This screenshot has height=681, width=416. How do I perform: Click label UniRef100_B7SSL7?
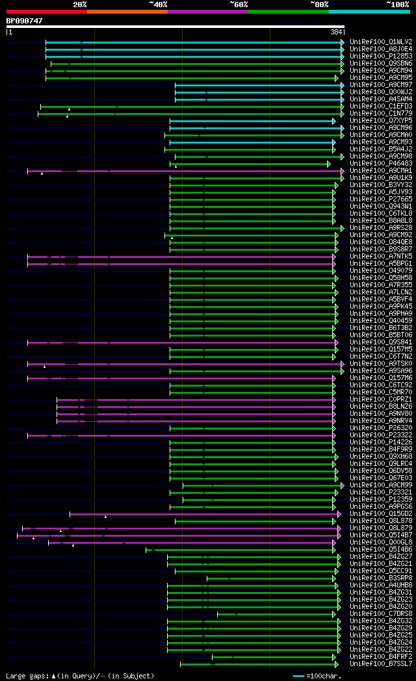pyautogui.click(x=381, y=664)
